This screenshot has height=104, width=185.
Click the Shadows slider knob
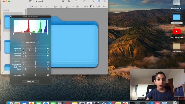click(26, 56)
